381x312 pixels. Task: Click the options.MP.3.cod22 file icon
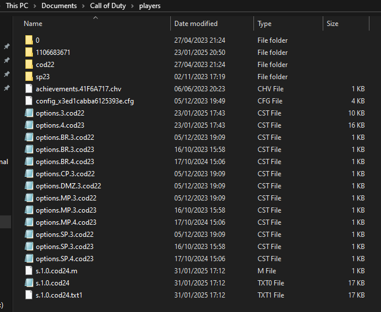point(29,198)
